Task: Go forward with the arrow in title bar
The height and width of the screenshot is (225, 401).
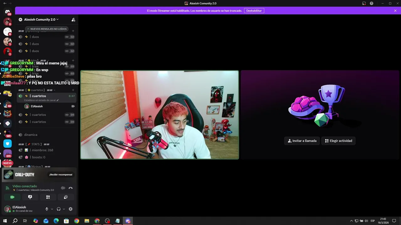Action: pos(10,3)
